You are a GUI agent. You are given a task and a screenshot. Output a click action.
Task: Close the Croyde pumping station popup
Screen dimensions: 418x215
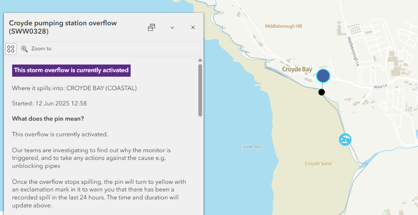tap(193, 27)
